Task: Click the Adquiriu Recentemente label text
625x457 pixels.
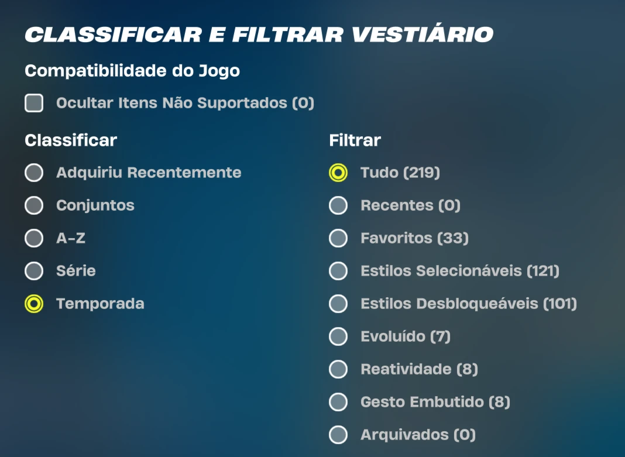Action: [149, 173]
